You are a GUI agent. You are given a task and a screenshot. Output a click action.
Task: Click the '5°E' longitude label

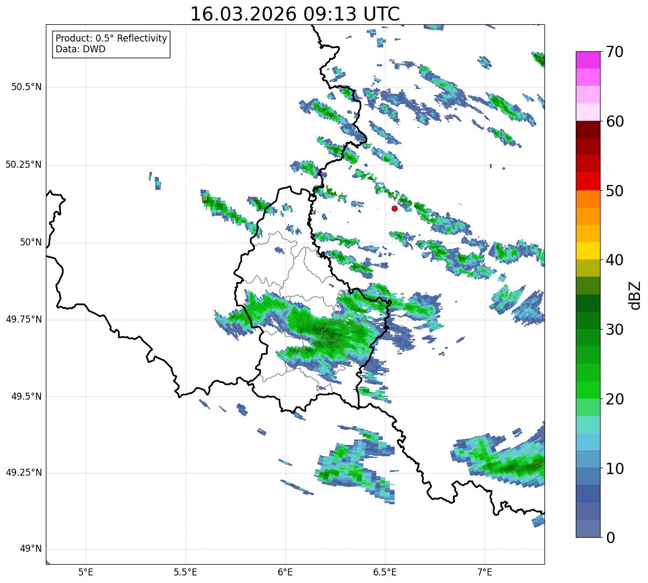coord(86,572)
